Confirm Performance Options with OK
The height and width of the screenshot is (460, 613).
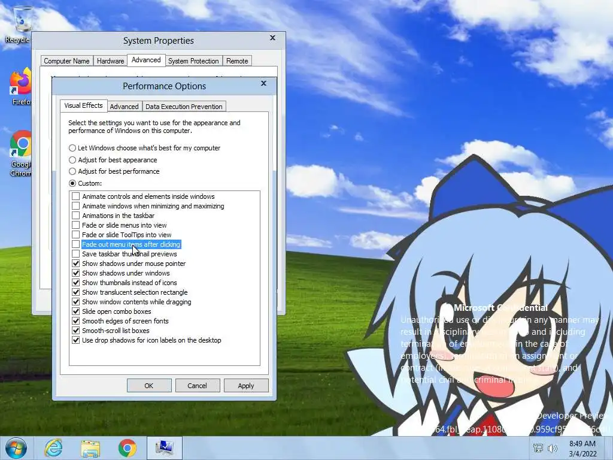coord(149,386)
